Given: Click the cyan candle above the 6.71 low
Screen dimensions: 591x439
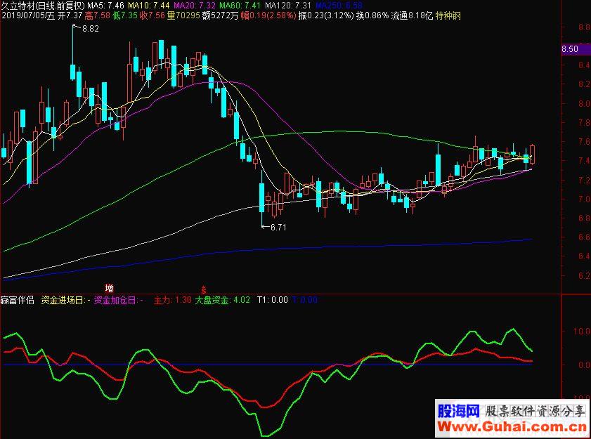Looking at the screenshot, I should click(262, 197).
